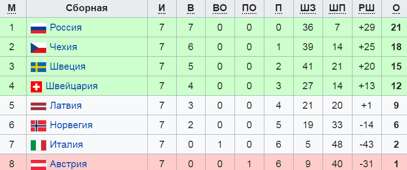Click the Czech Republic flag icon

[38, 48]
